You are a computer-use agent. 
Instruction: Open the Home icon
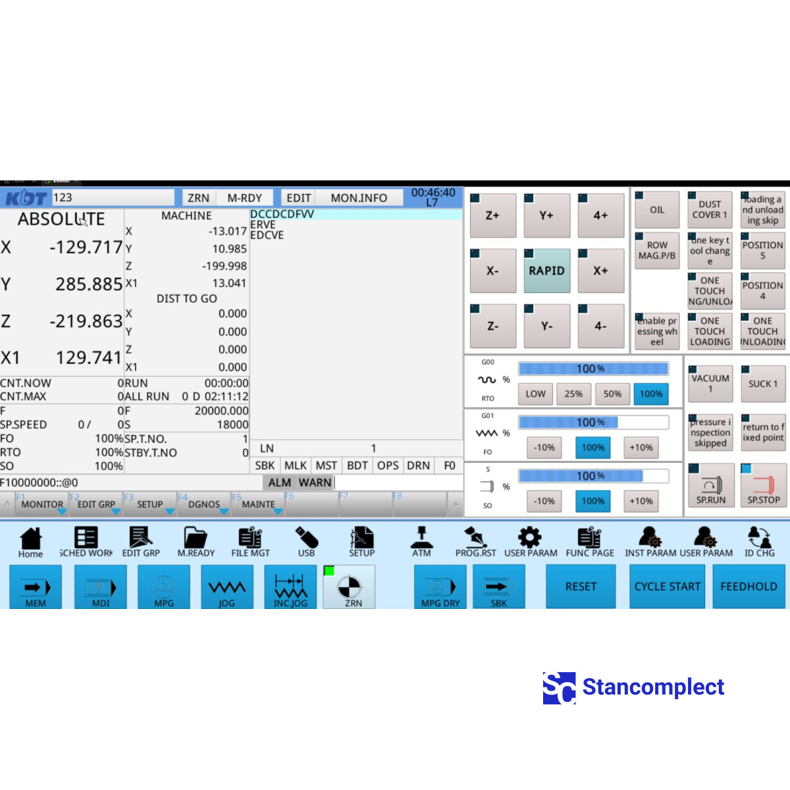(30, 542)
